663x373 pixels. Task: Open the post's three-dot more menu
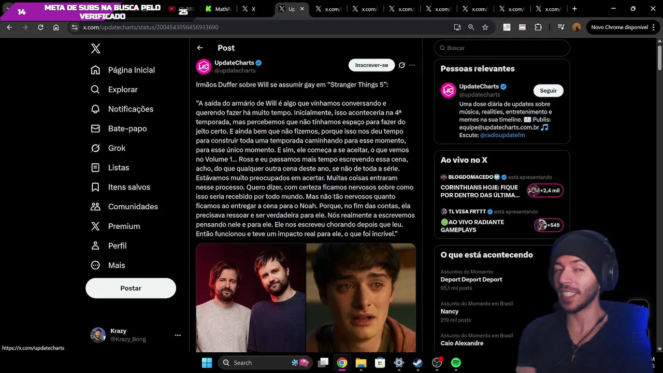412,65
